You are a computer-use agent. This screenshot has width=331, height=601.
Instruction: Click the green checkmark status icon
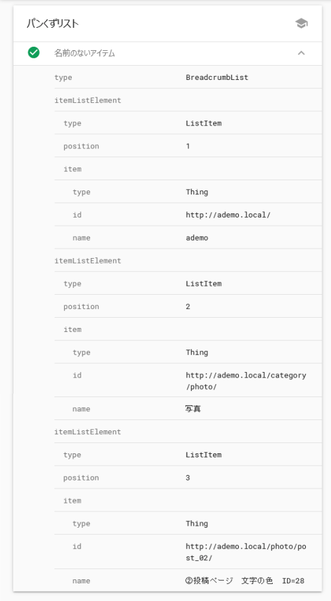tap(34, 52)
